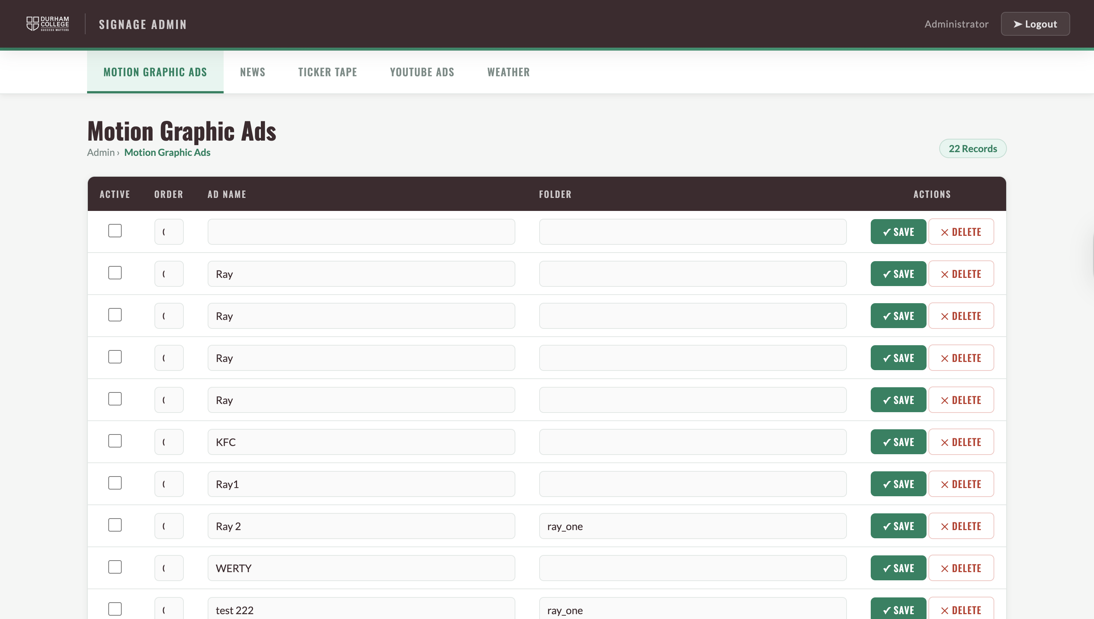Click the arrow icon inside the Logout button
The height and width of the screenshot is (619, 1094).
tap(1018, 24)
